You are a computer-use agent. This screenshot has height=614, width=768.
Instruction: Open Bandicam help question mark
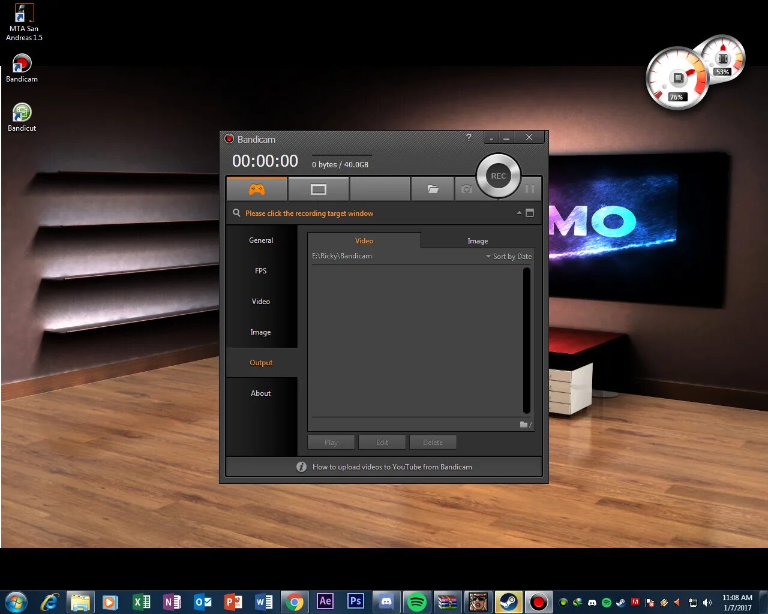(x=469, y=137)
